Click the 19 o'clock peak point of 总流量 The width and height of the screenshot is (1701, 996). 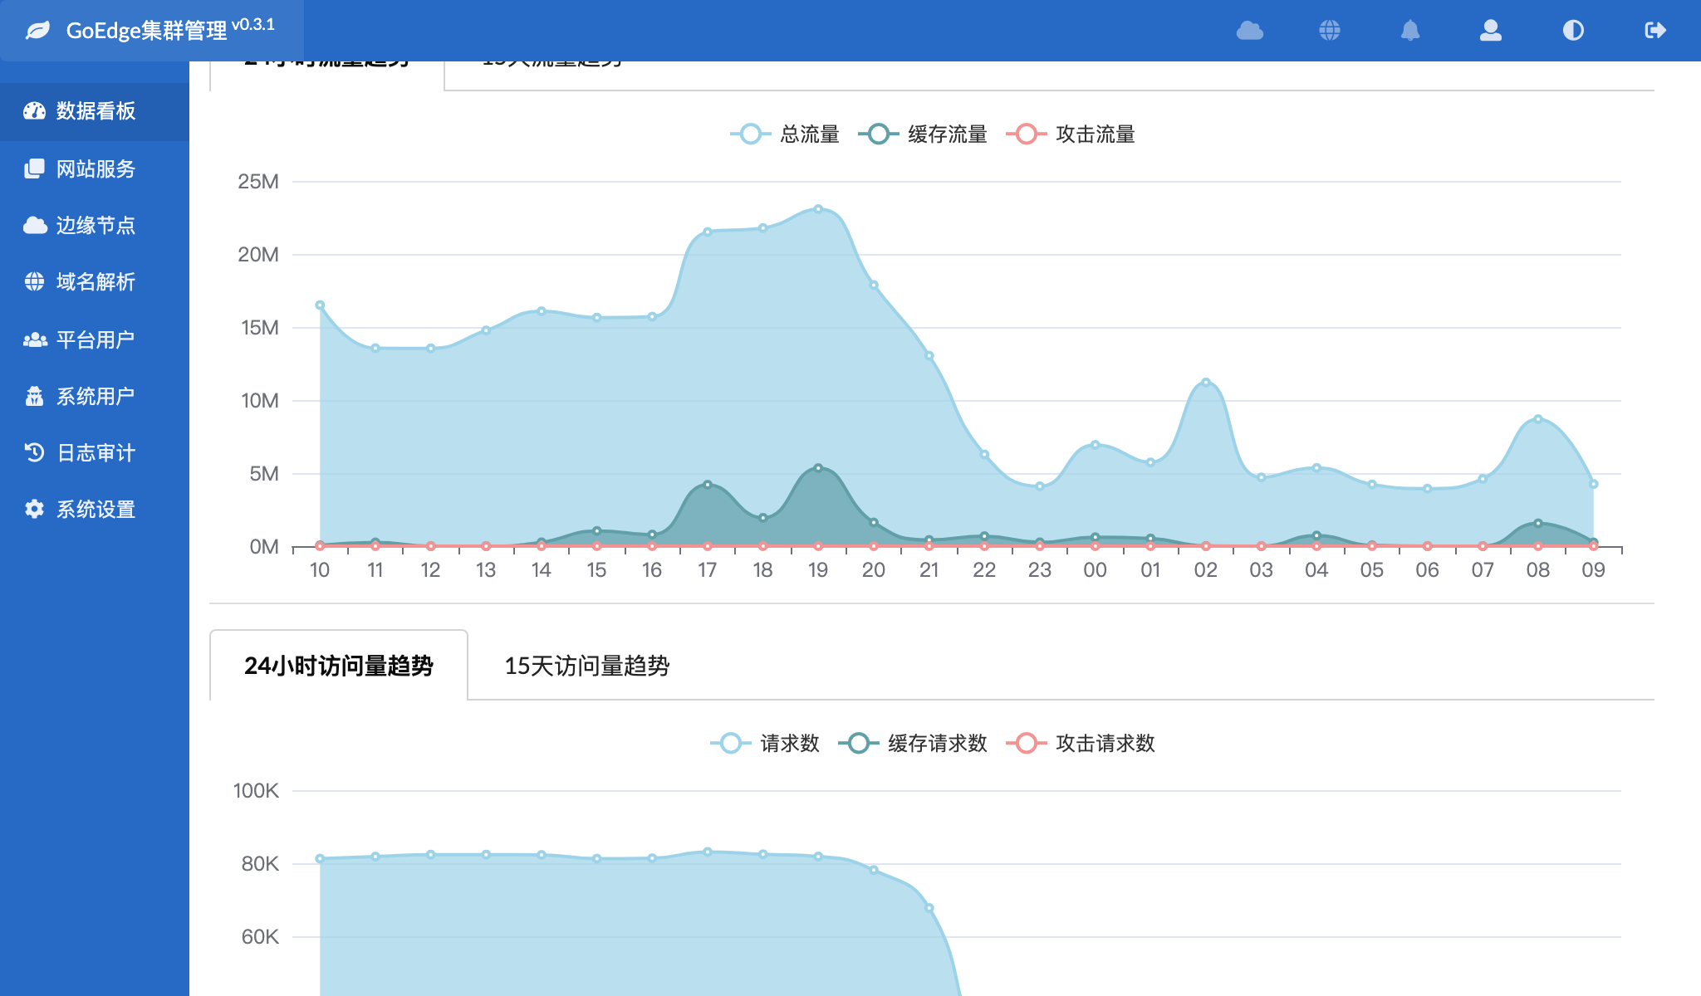pos(818,209)
